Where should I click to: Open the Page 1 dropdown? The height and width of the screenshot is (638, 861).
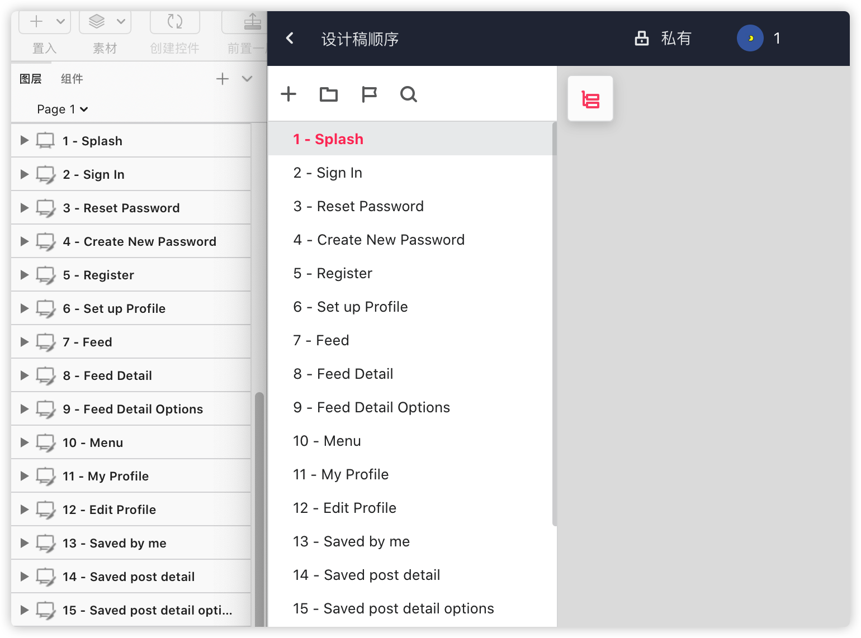[x=63, y=109]
